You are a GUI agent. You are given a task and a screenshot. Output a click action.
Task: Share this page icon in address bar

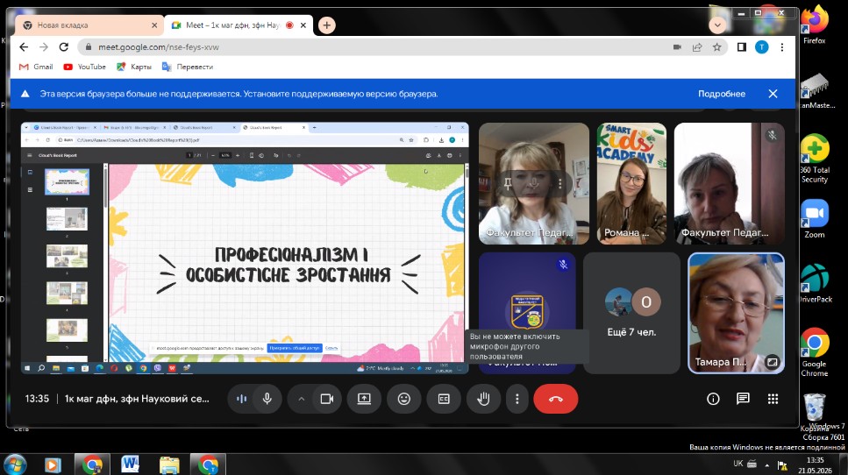tap(697, 47)
